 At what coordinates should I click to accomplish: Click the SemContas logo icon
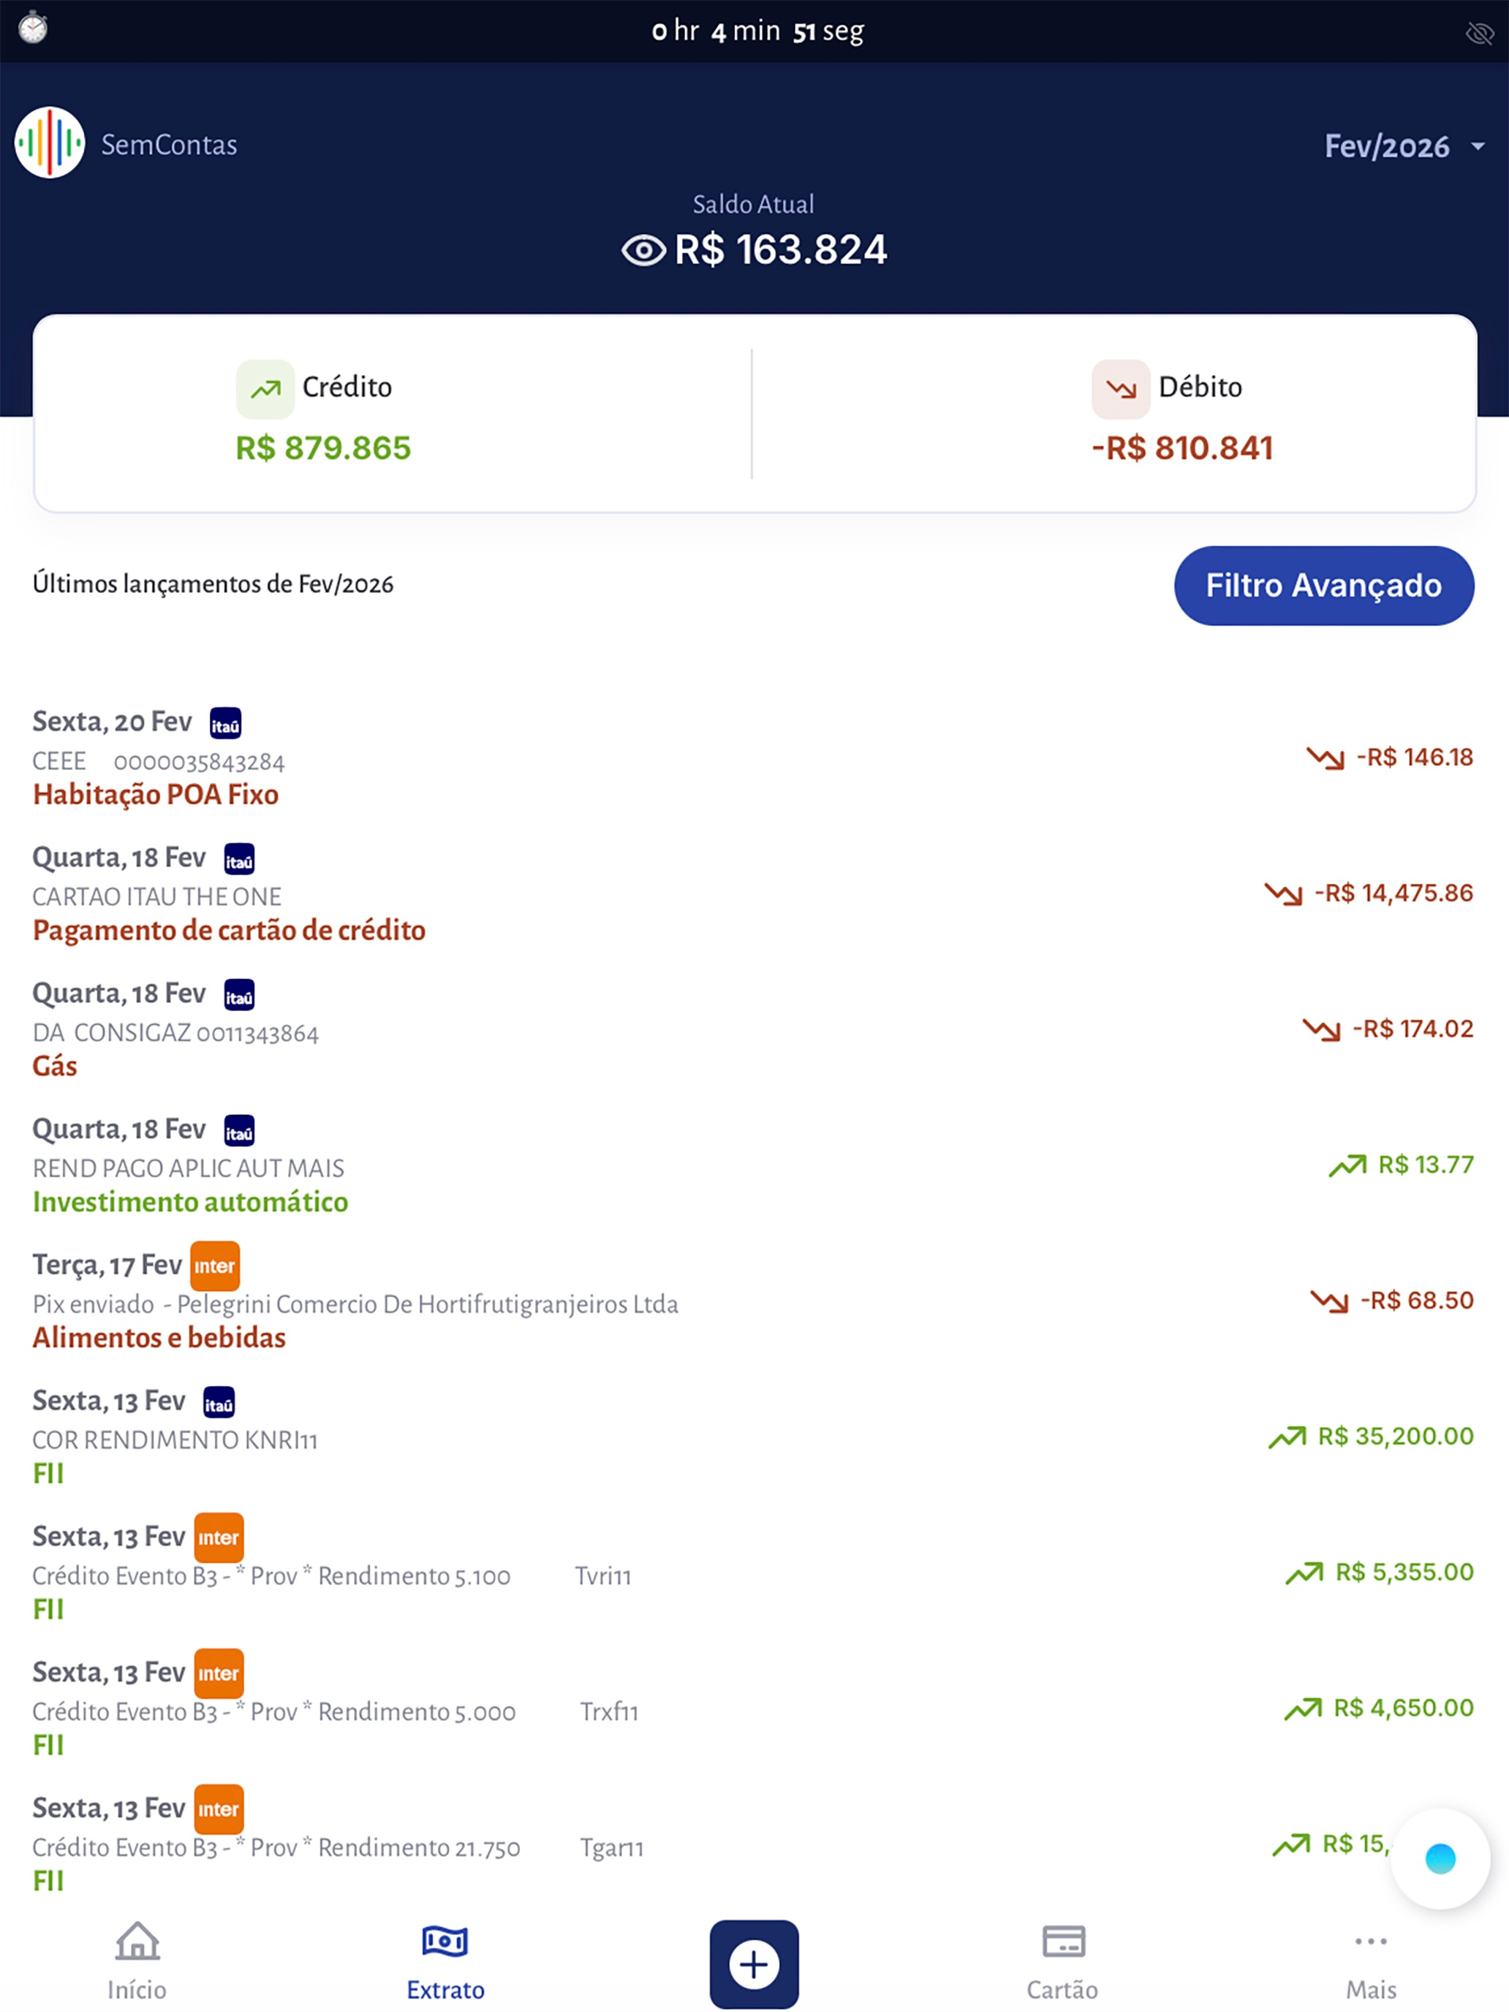50,143
